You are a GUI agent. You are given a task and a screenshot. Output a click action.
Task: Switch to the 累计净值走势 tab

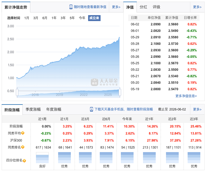pyautogui.click(x=16, y=7)
